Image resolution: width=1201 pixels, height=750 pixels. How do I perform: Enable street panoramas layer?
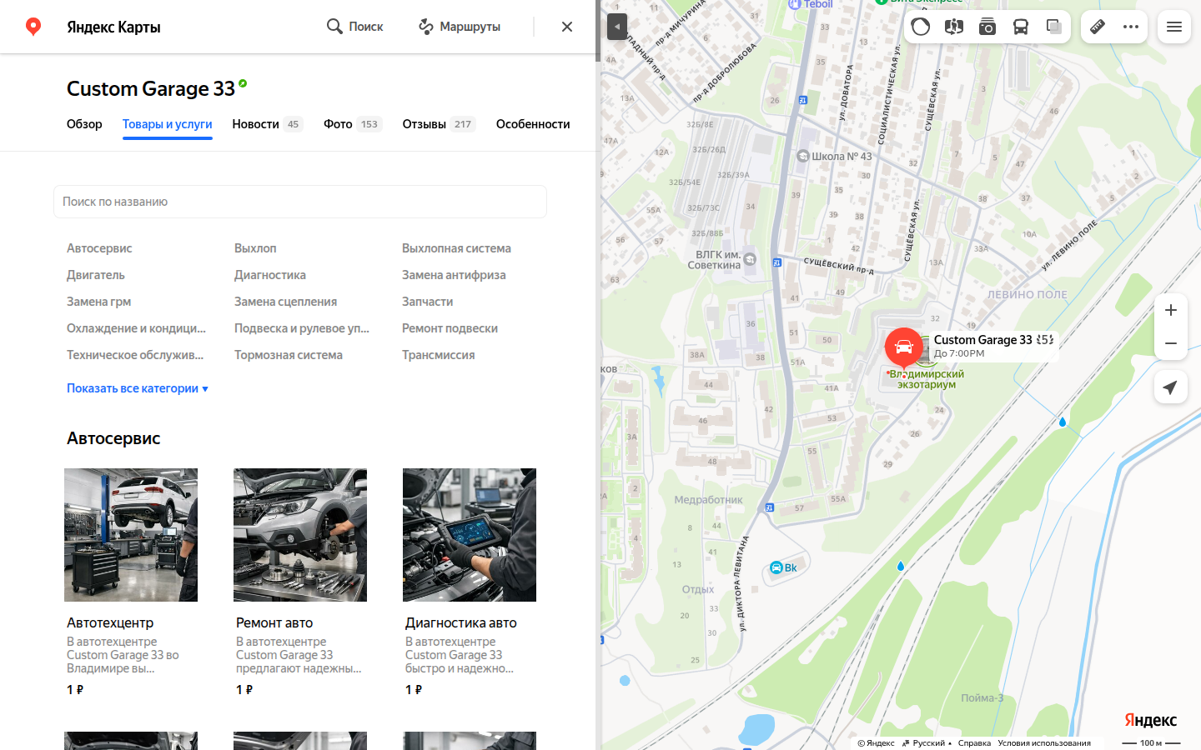click(x=954, y=27)
